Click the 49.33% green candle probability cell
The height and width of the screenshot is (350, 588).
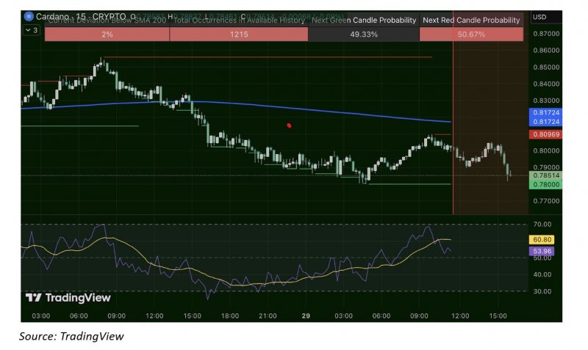(364, 34)
